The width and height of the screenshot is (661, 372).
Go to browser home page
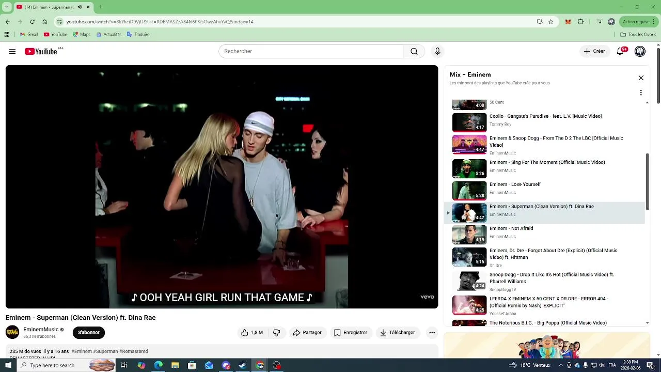pos(44,22)
